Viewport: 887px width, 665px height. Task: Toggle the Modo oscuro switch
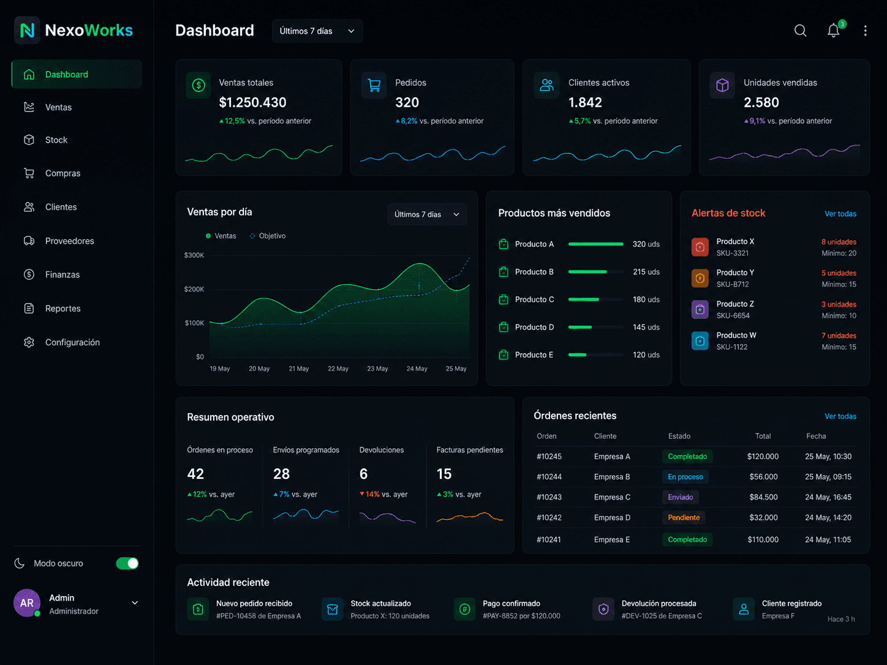(x=127, y=563)
